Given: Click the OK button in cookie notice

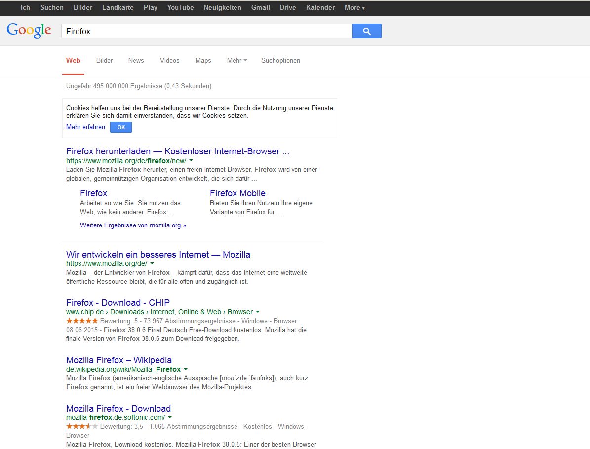Looking at the screenshot, I should coord(121,127).
